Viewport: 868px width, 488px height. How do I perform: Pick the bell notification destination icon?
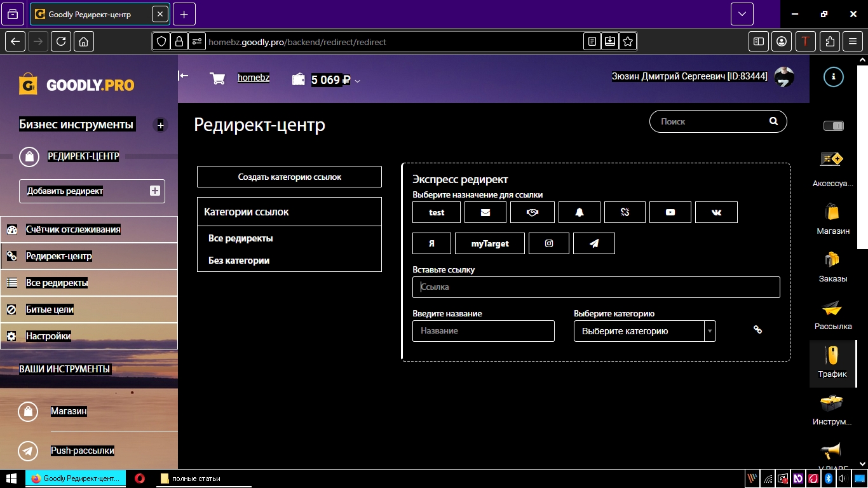[580, 212]
